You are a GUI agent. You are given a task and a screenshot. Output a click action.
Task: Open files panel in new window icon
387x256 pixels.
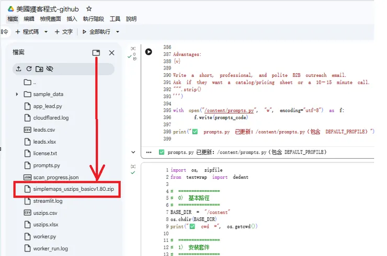click(x=96, y=53)
